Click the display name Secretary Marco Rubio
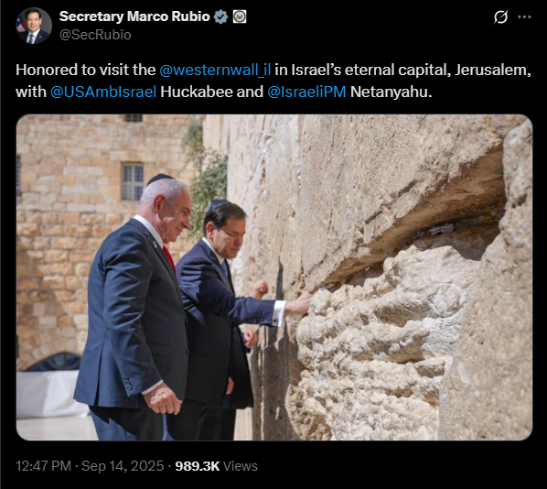 [x=134, y=16]
